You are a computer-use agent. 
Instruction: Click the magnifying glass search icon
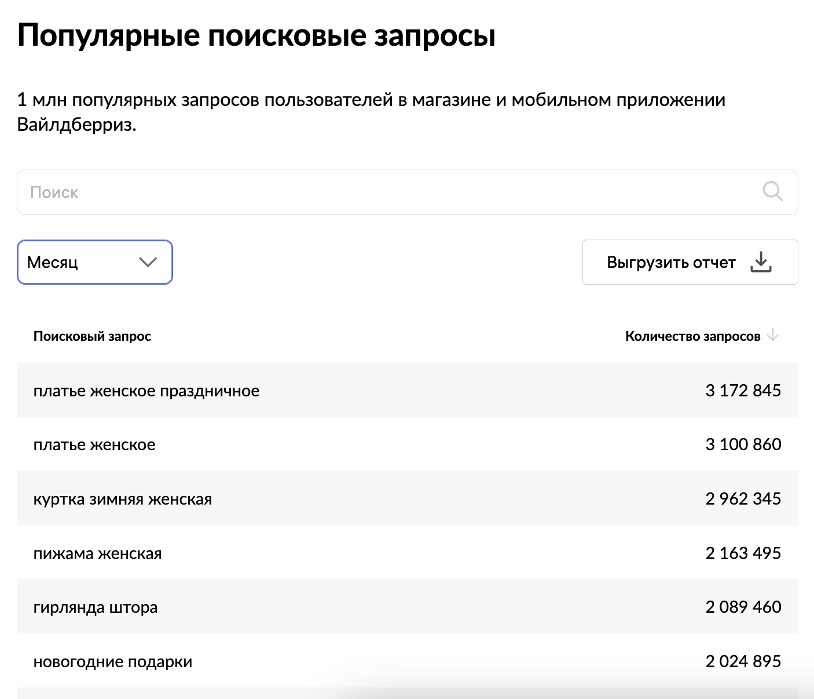772,192
